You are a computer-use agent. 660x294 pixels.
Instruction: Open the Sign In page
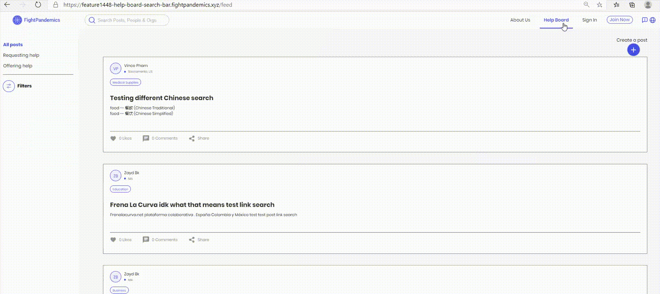coord(589,20)
